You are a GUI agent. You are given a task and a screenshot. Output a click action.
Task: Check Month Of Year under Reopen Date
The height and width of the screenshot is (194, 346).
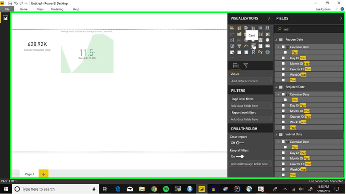click(283, 64)
